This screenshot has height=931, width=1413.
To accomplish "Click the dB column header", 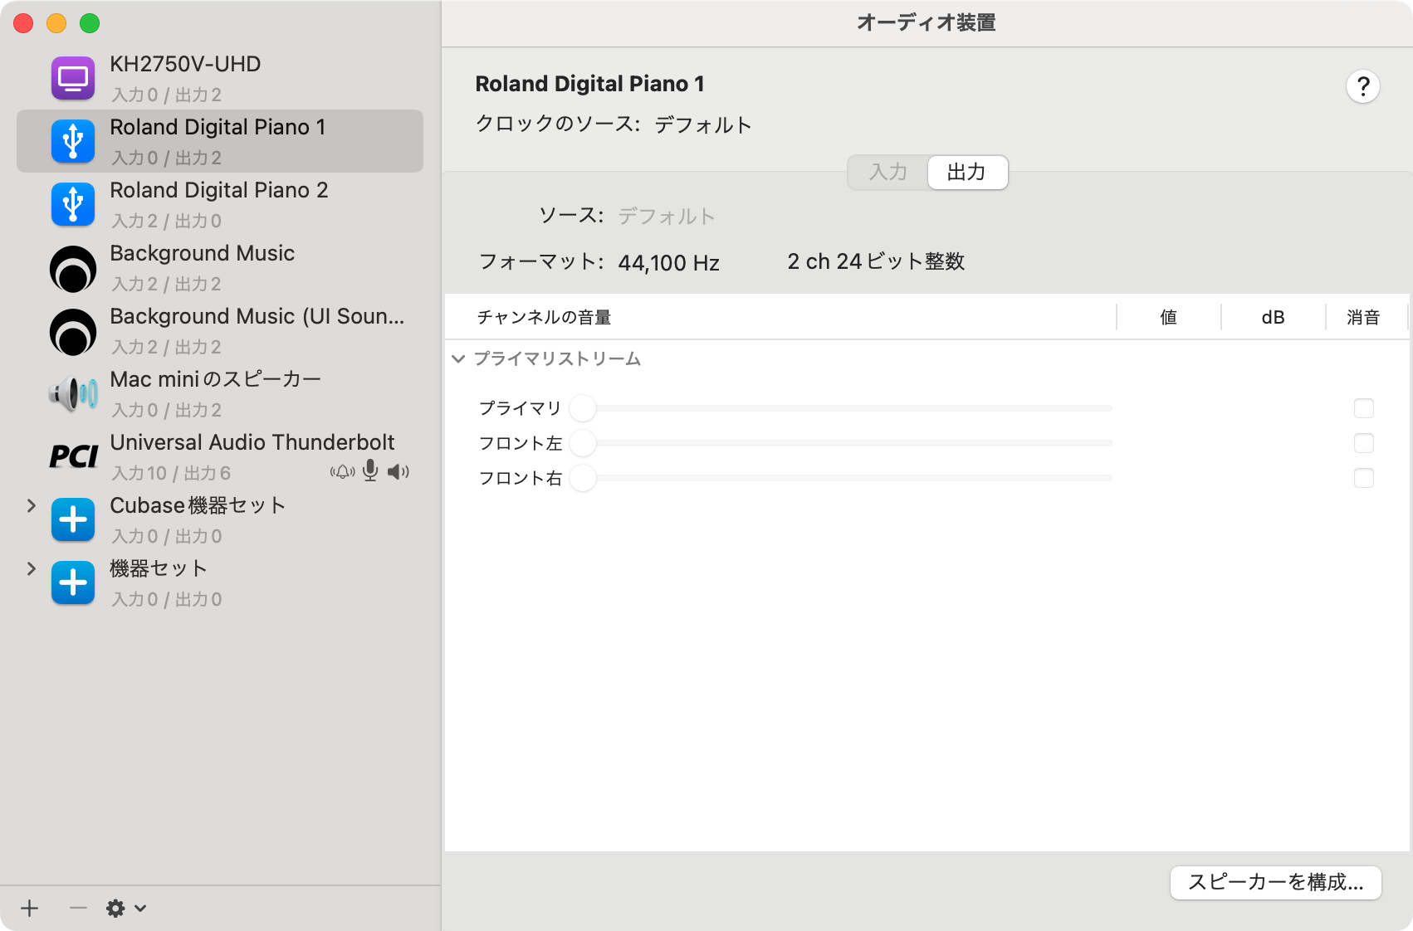I will pyautogui.click(x=1274, y=318).
